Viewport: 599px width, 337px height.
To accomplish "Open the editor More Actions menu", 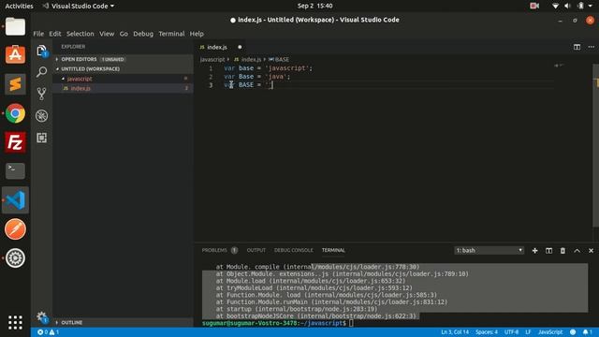I will 591,47.
